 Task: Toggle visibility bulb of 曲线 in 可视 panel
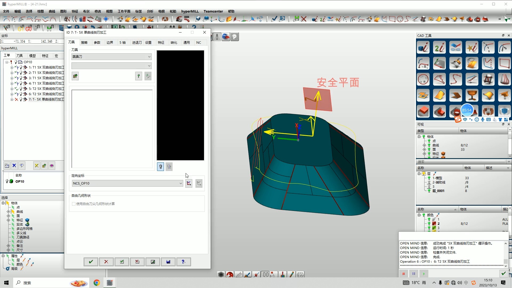tap(429, 145)
